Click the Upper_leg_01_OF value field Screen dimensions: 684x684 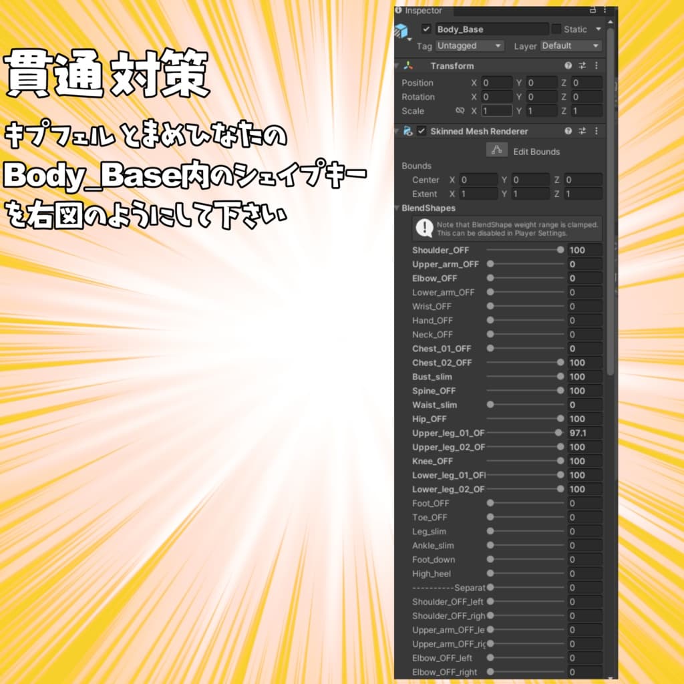(585, 432)
